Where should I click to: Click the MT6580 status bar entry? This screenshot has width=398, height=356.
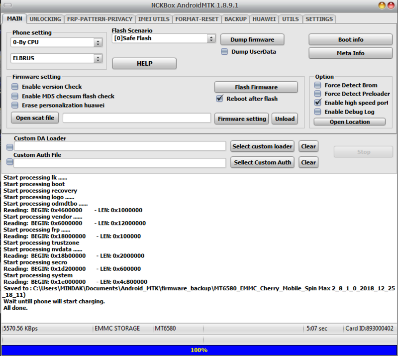point(165,329)
